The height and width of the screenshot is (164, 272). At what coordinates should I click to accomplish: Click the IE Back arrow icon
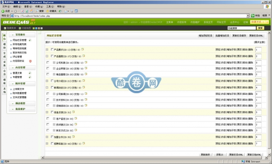pyautogui.click(x=3, y=11)
